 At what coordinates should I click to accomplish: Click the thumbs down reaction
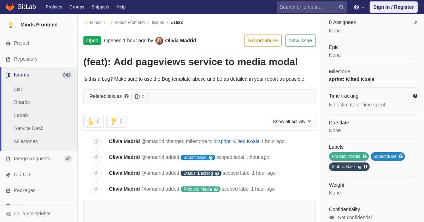pos(116,121)
